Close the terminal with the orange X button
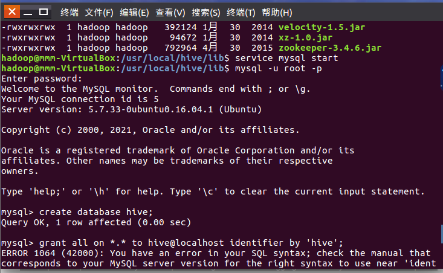The width and height of the screenshot is (443, 273). (x=12, y=12)
